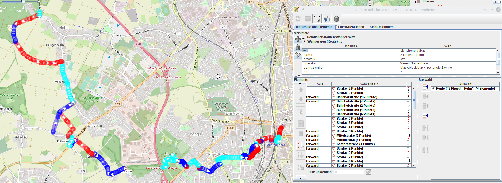502x183 pixels.
Task: Click the select relation icon with dotted rectangle
Action: tap(317, 19)
